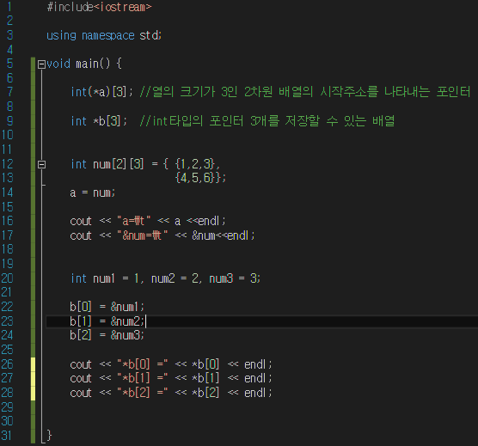
Task: Click line number 1
Action: pos(9,7)
